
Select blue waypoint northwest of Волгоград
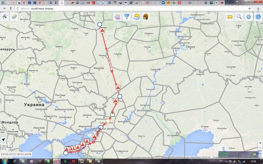click(x=120, y=96)
